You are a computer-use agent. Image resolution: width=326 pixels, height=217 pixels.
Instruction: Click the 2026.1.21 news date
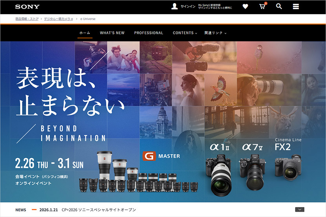click(x=49, y=210)
